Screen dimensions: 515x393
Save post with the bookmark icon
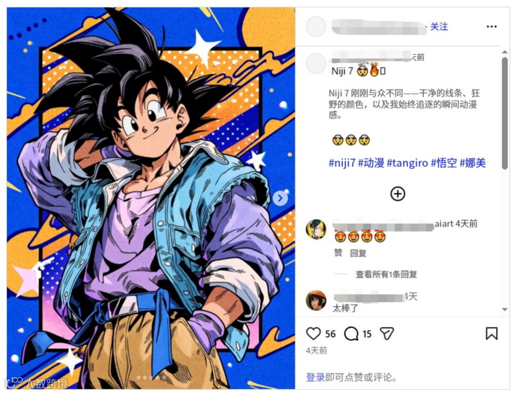491,334
